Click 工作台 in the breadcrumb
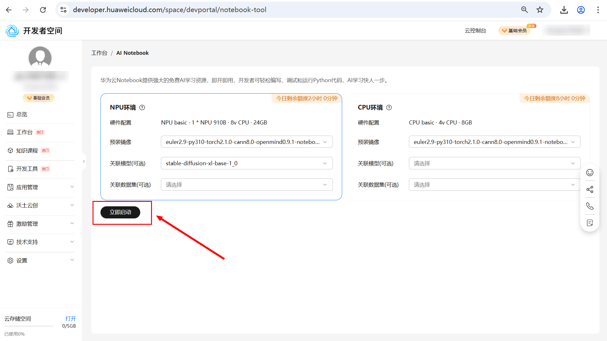 click(99, 53)
